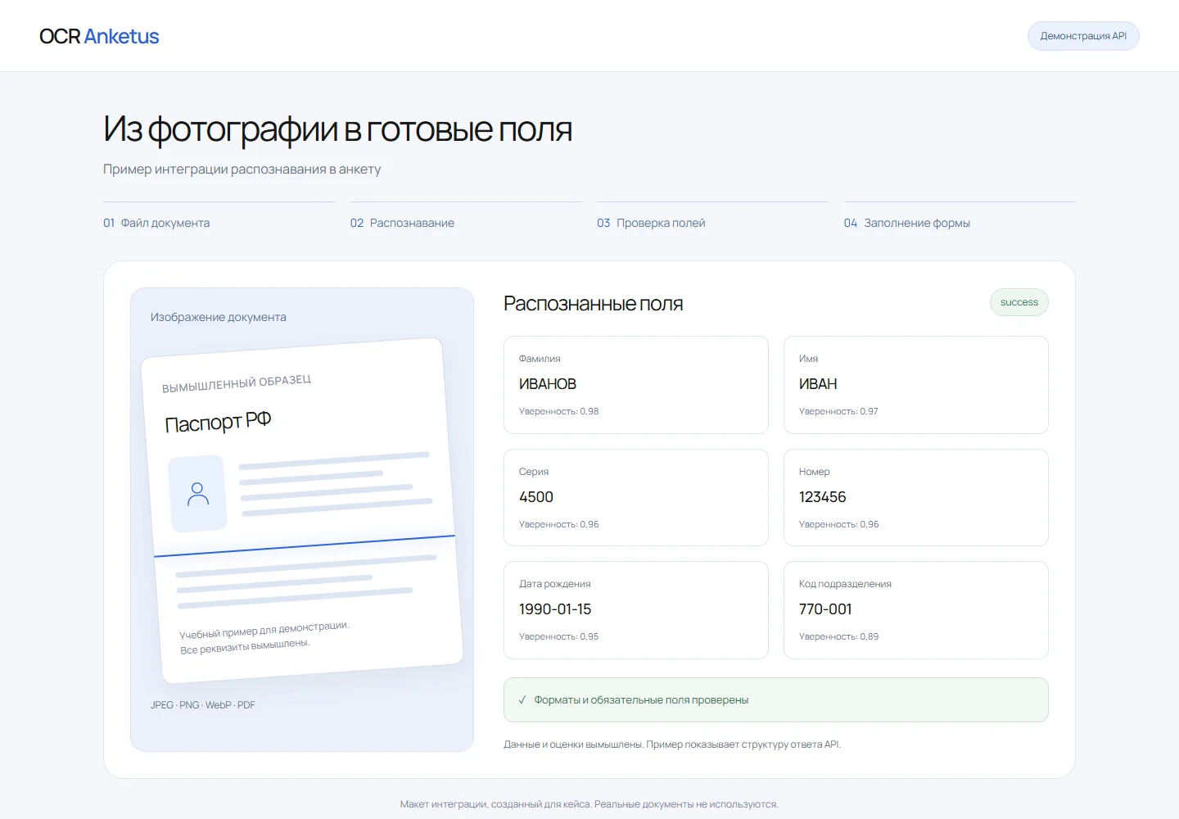Go to step 03 Проверка полей
The height and width of the screenshot is (819, 1179).
[x=651, y=223]
